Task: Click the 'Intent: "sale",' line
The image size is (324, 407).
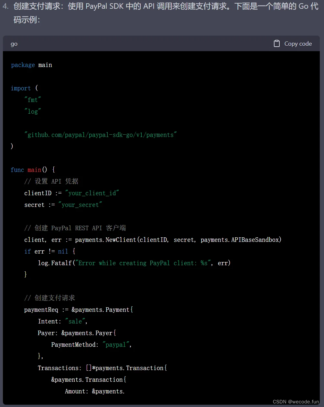Action: 63,321
